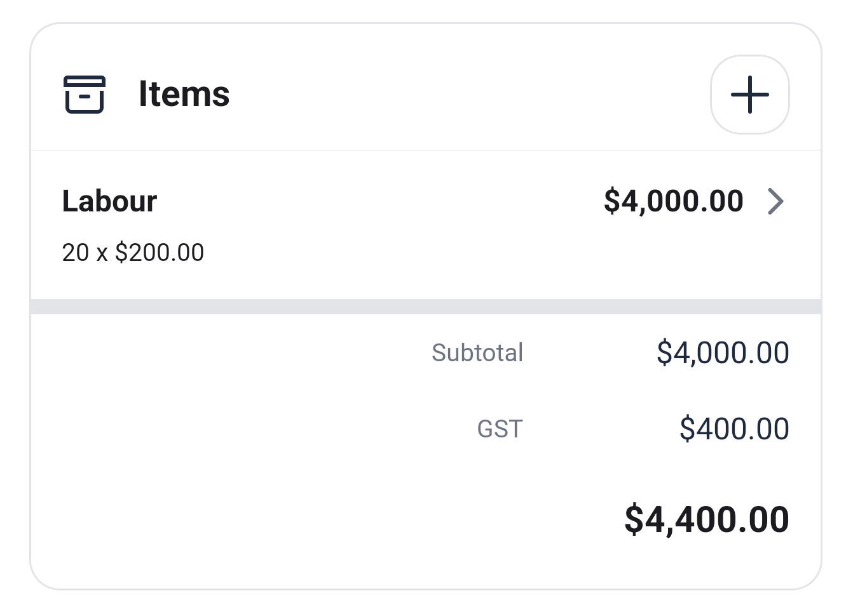
Task: Select the GST amount $400.00
Action: (x=734, y=429)
